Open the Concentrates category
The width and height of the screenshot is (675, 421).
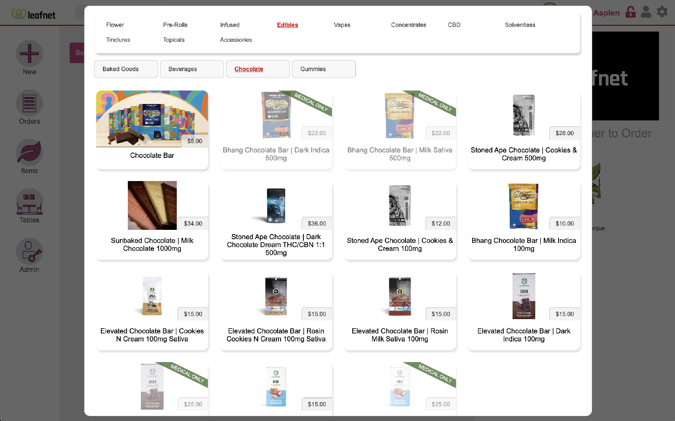point(408,25)
